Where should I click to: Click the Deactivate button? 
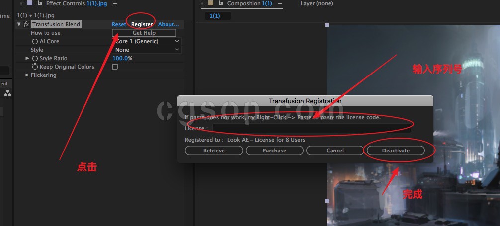coord(396,151)
